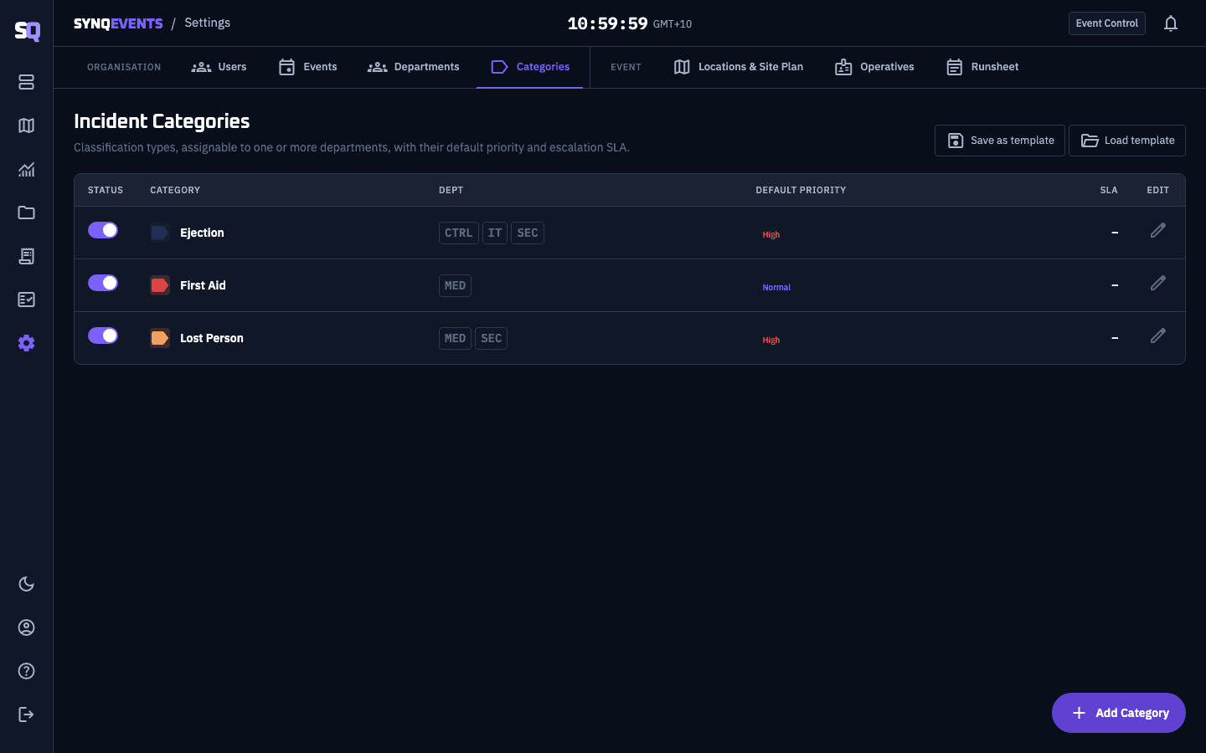Click the SEC tag in Lost Person row

click(492, 338)
